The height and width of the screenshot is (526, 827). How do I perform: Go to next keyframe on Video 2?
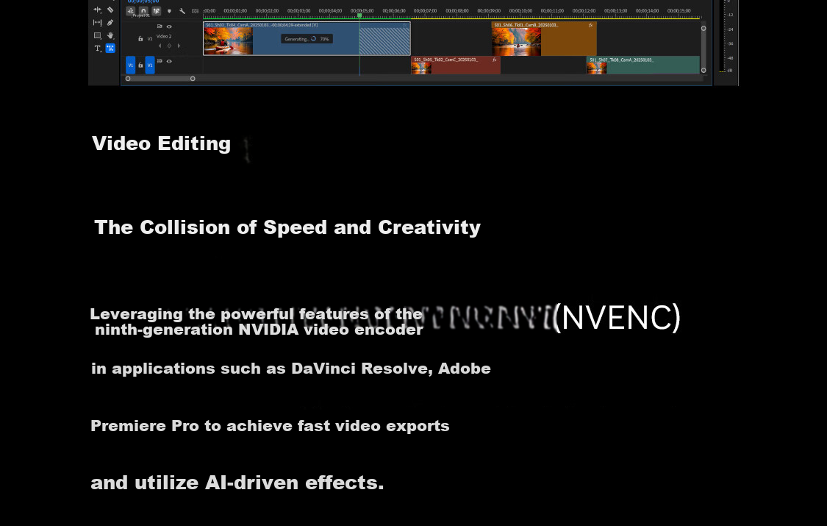click(x=179, y=46)
